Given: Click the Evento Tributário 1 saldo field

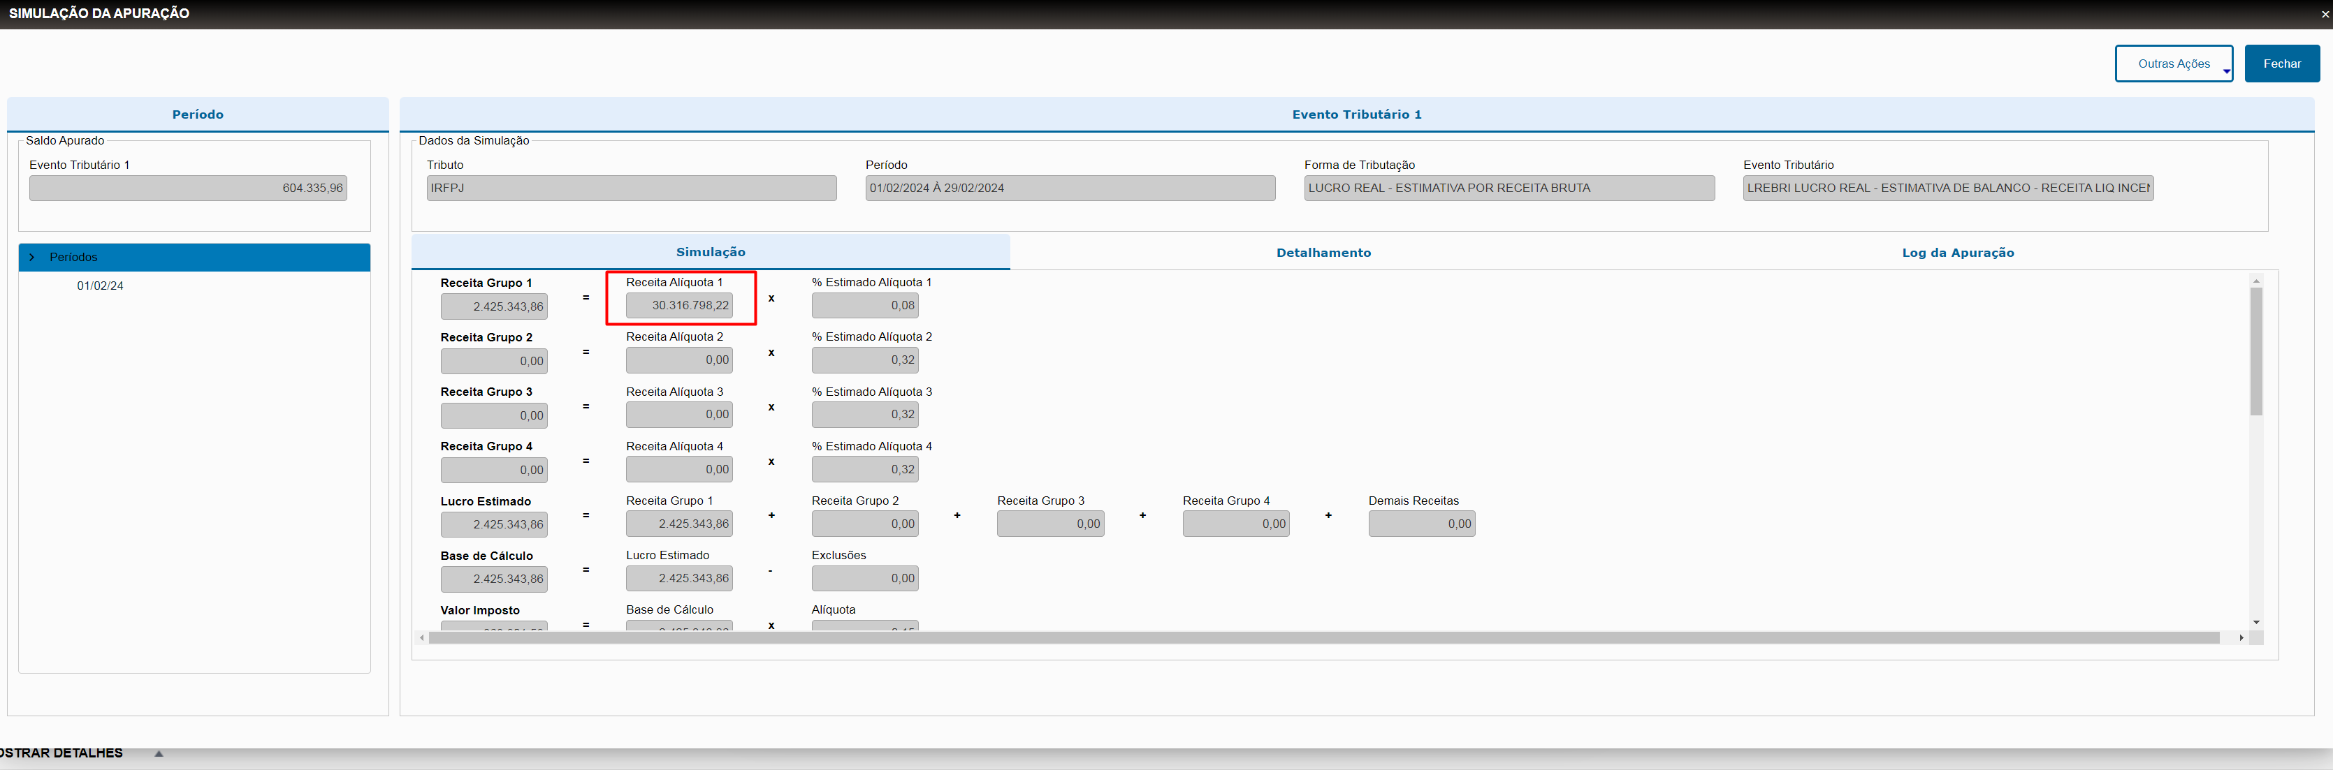Looking at the screenshot, I should 187,188.
